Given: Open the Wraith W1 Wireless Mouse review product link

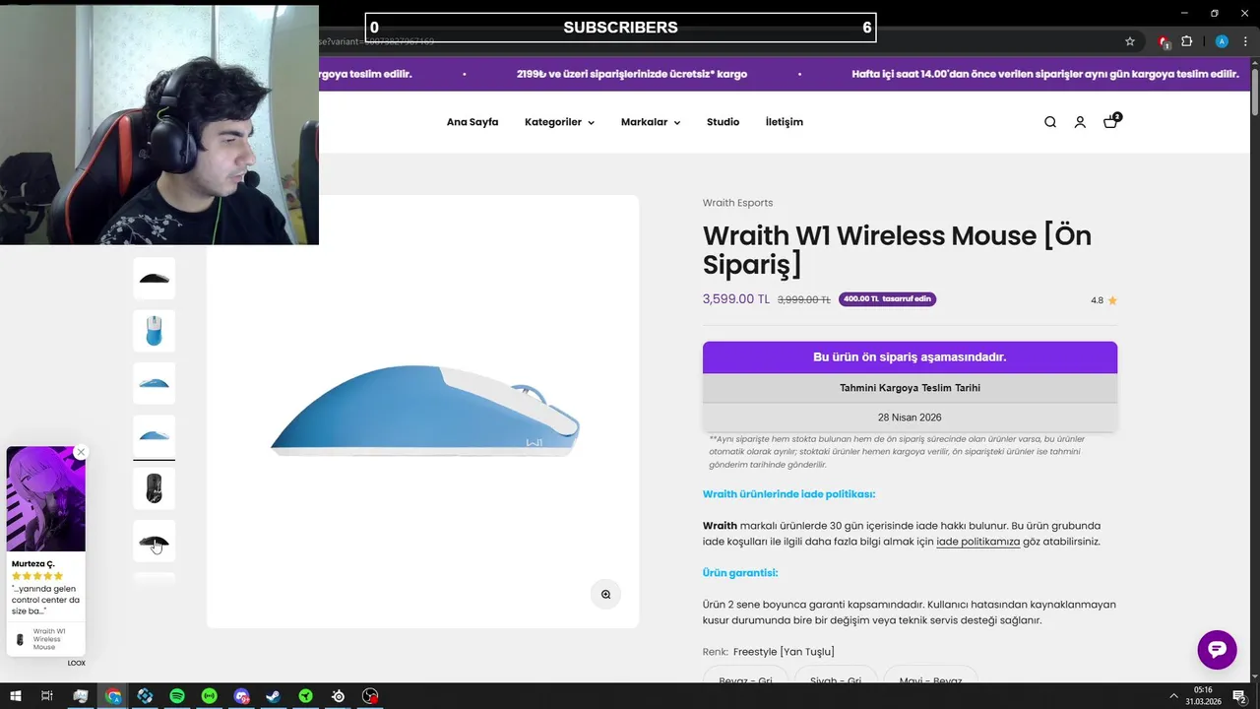Looking at the screenshot, I should click(x=45, y=639).
